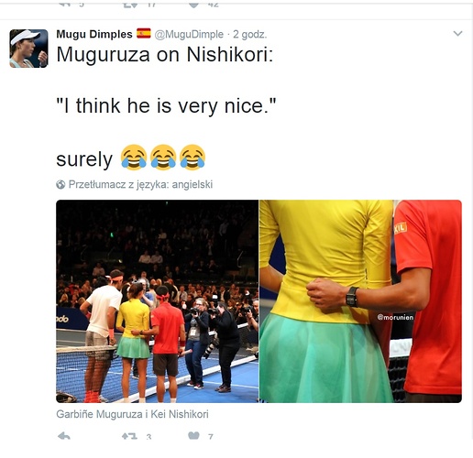The image size is (473, 458).
Task: Click the Spanish flag emoji beside the name
Action: click(144, 33)
